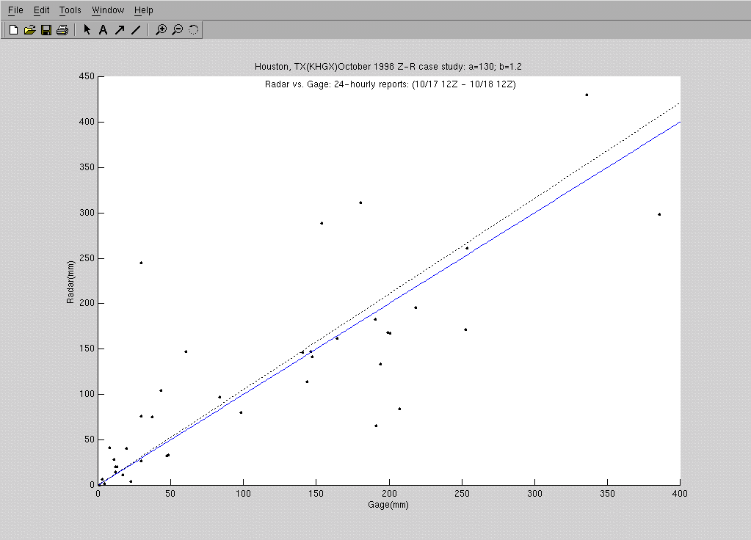
Task: Click the y-axis tick label 200
Action: [87, 304]
